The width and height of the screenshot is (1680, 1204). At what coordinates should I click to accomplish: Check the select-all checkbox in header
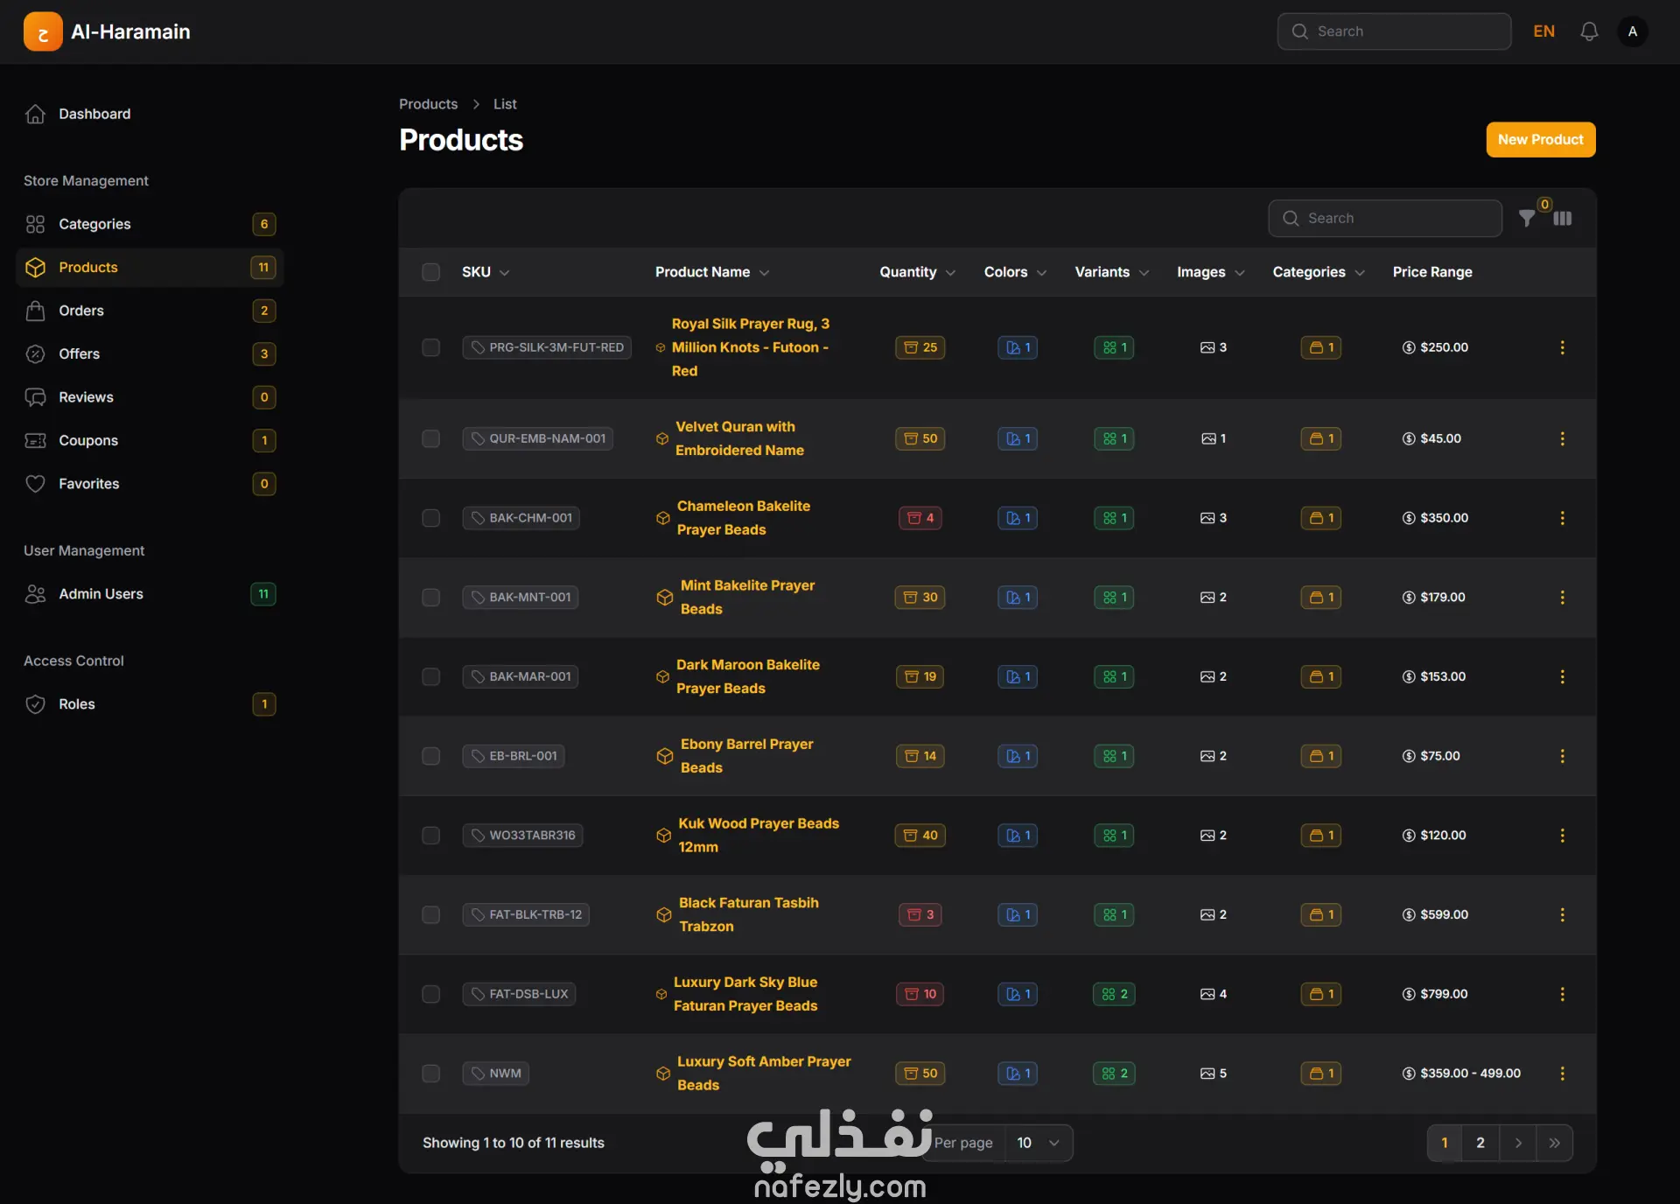430,272
